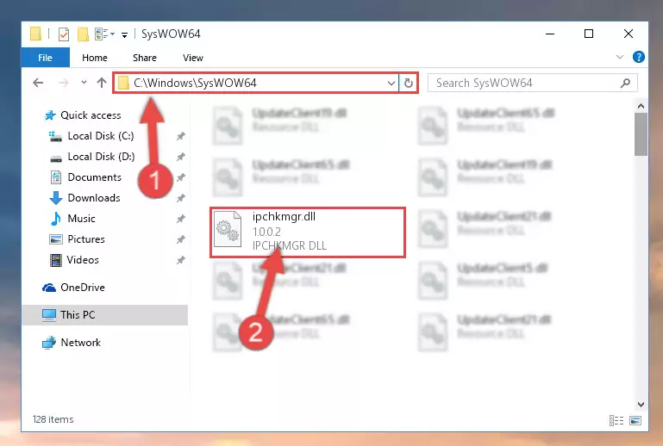This screenshot has height=446, width=663.
Task: Open the Share ribbon tab
Action: click(x=145, y=58)
